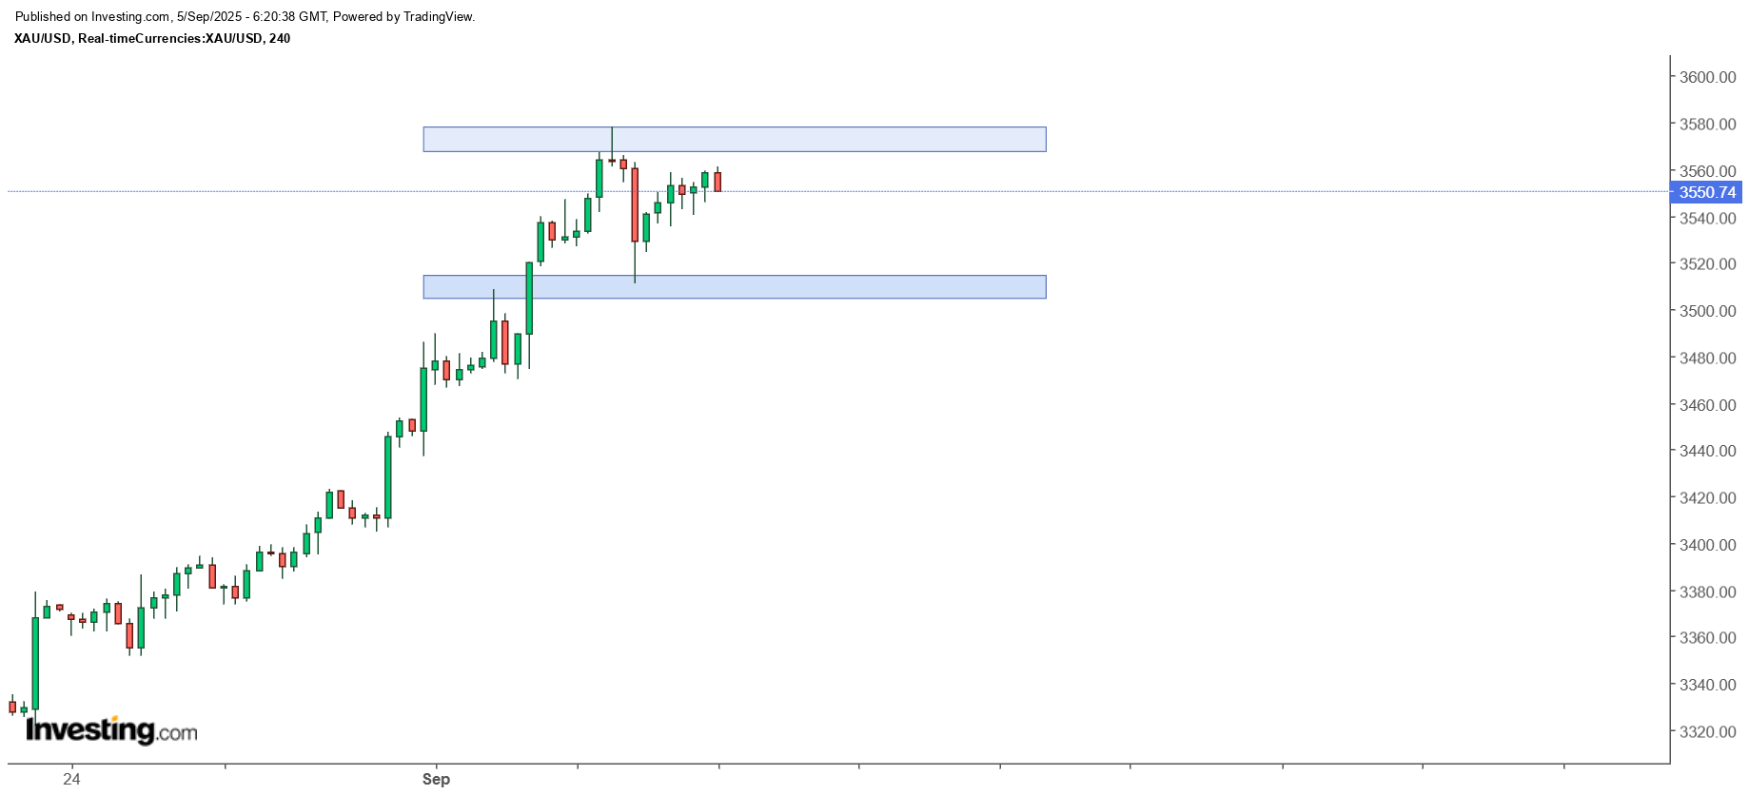Click the tall green candle at far left
This screenshot has width=1749, height=795.
point(35,664)
